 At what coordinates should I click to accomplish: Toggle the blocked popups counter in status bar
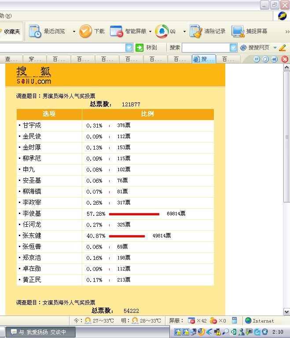pos(197,321)
